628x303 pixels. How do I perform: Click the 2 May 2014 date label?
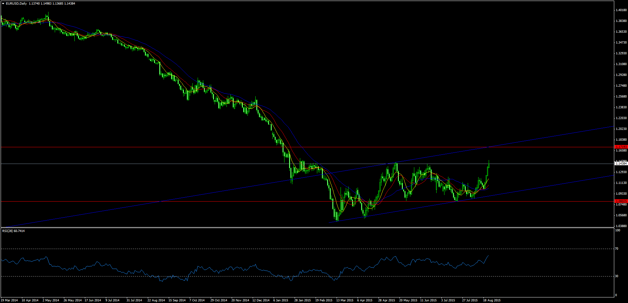51,300
